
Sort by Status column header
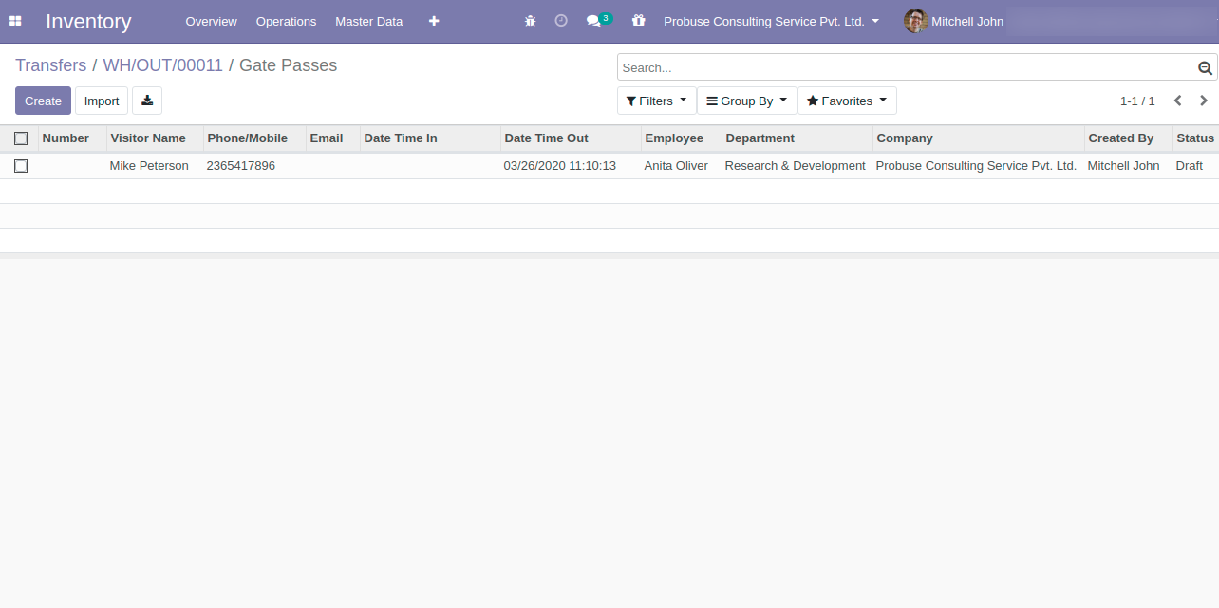click(1195, 138)
